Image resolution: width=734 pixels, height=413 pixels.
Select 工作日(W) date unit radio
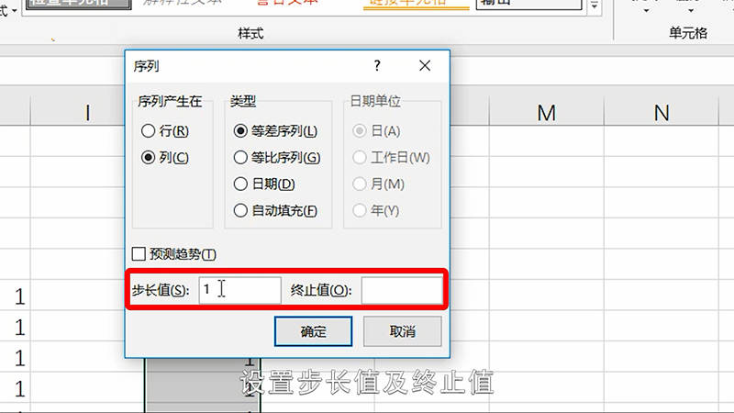360,158
